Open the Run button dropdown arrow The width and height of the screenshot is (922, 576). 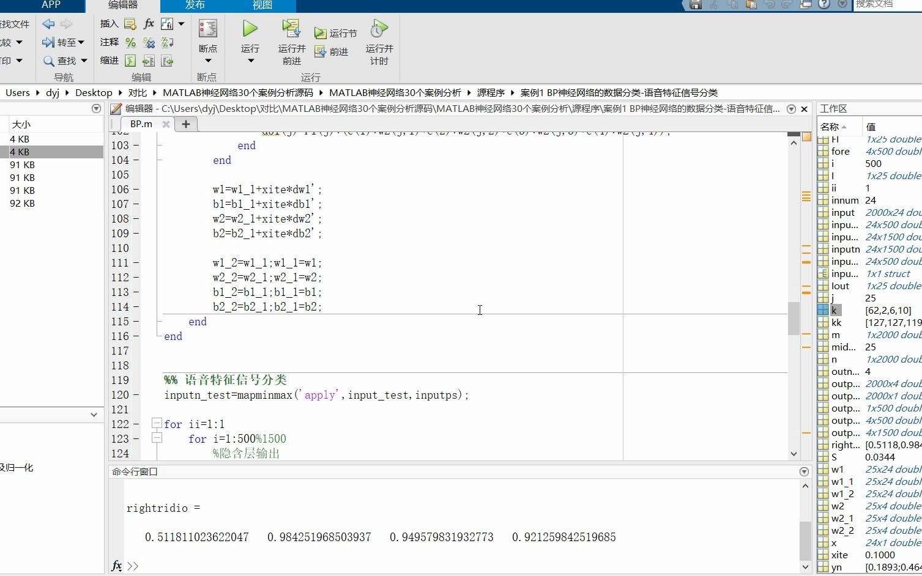[x=250, y=61]
